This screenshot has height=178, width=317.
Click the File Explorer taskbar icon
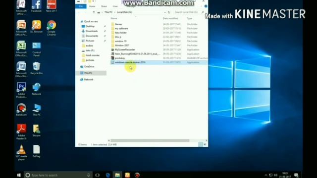coord(117,175)
